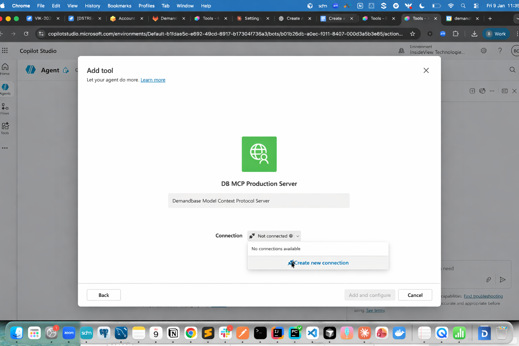Image resolution: width=519 pixels, height=346 pixels.
Task: Open the test panel more options menu
Action: pyautogui.click(x=492, y=91)
